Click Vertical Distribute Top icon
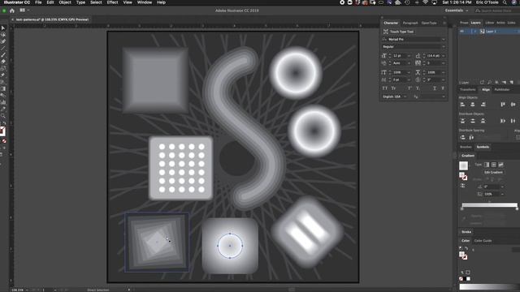This screenshot has width=520, height=292. [462, 121]
